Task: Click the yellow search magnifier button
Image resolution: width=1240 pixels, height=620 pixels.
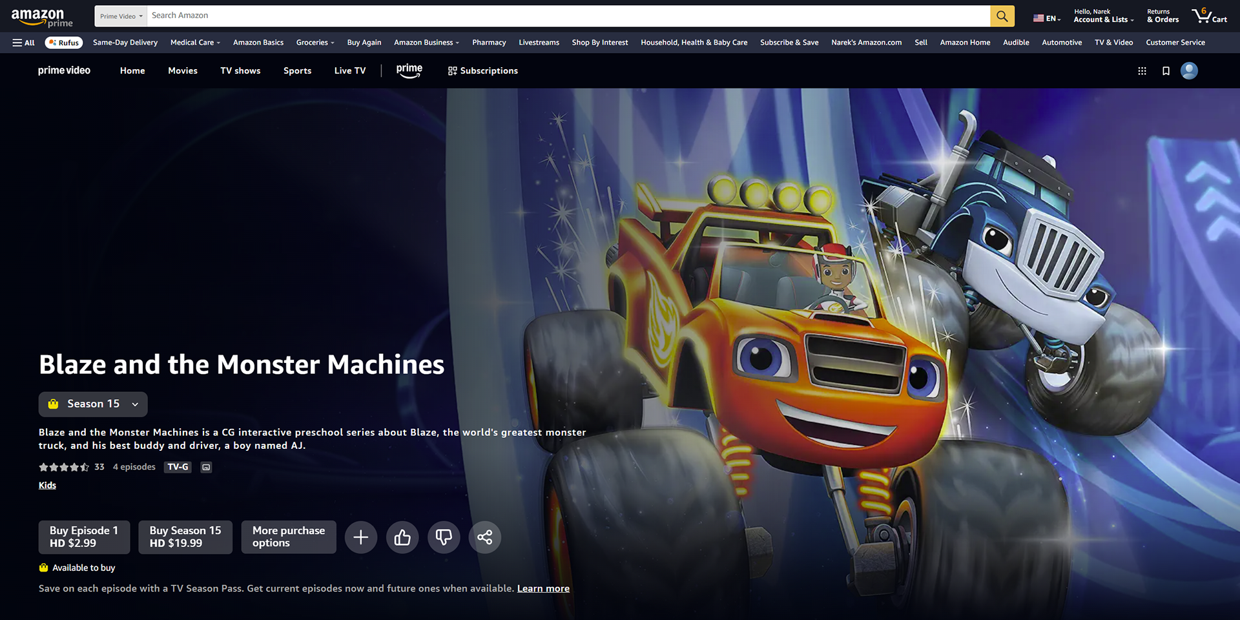Action: pos(1002,16)
